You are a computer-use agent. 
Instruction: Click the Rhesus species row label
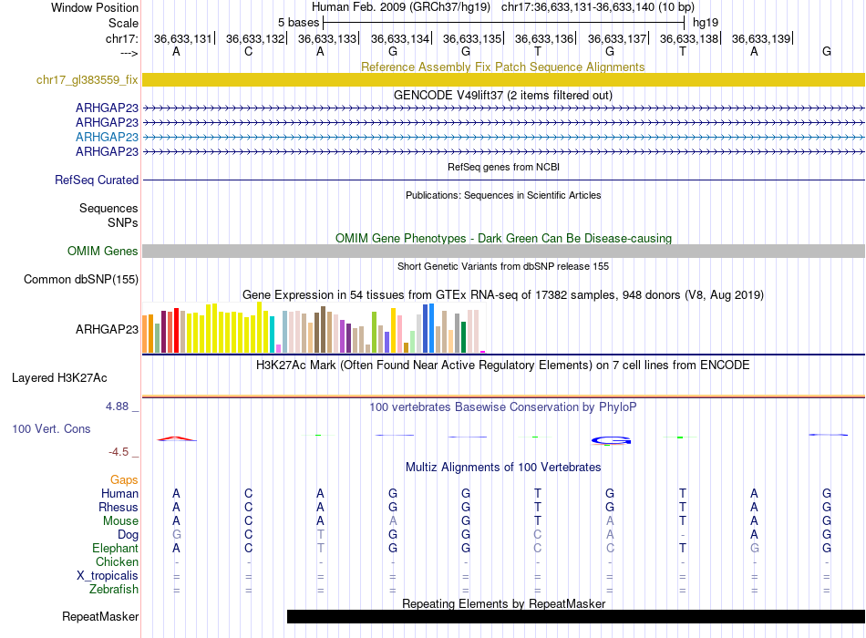(x=119, y=507)
